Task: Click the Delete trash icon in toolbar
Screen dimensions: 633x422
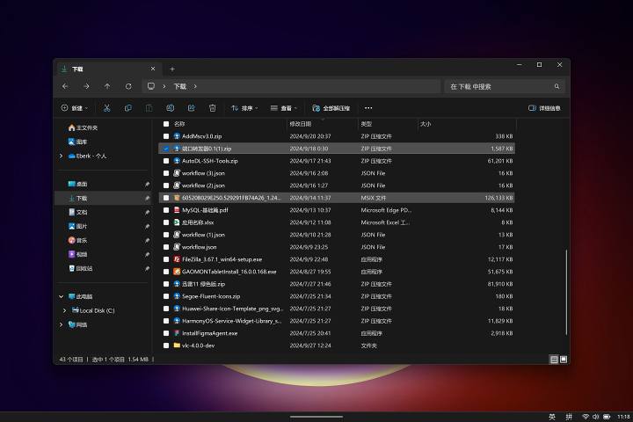Action: (x=212, y=108)
